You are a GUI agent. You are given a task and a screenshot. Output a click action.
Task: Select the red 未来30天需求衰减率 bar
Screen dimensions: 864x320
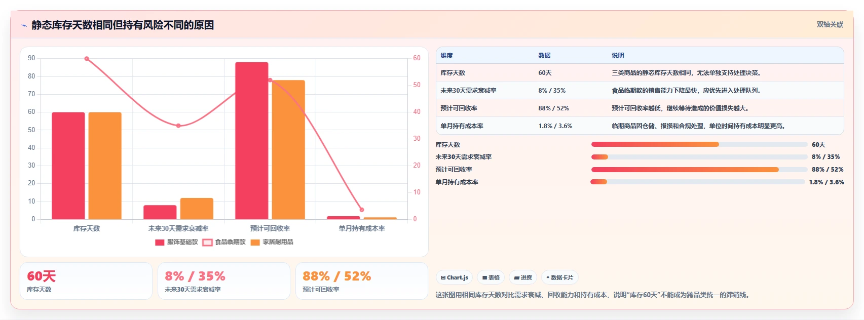pyautogui.click(x=160, y=212)
